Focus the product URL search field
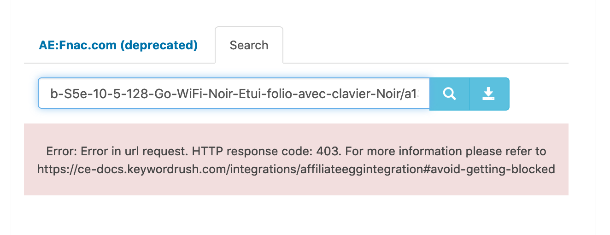 click(234, 94)
